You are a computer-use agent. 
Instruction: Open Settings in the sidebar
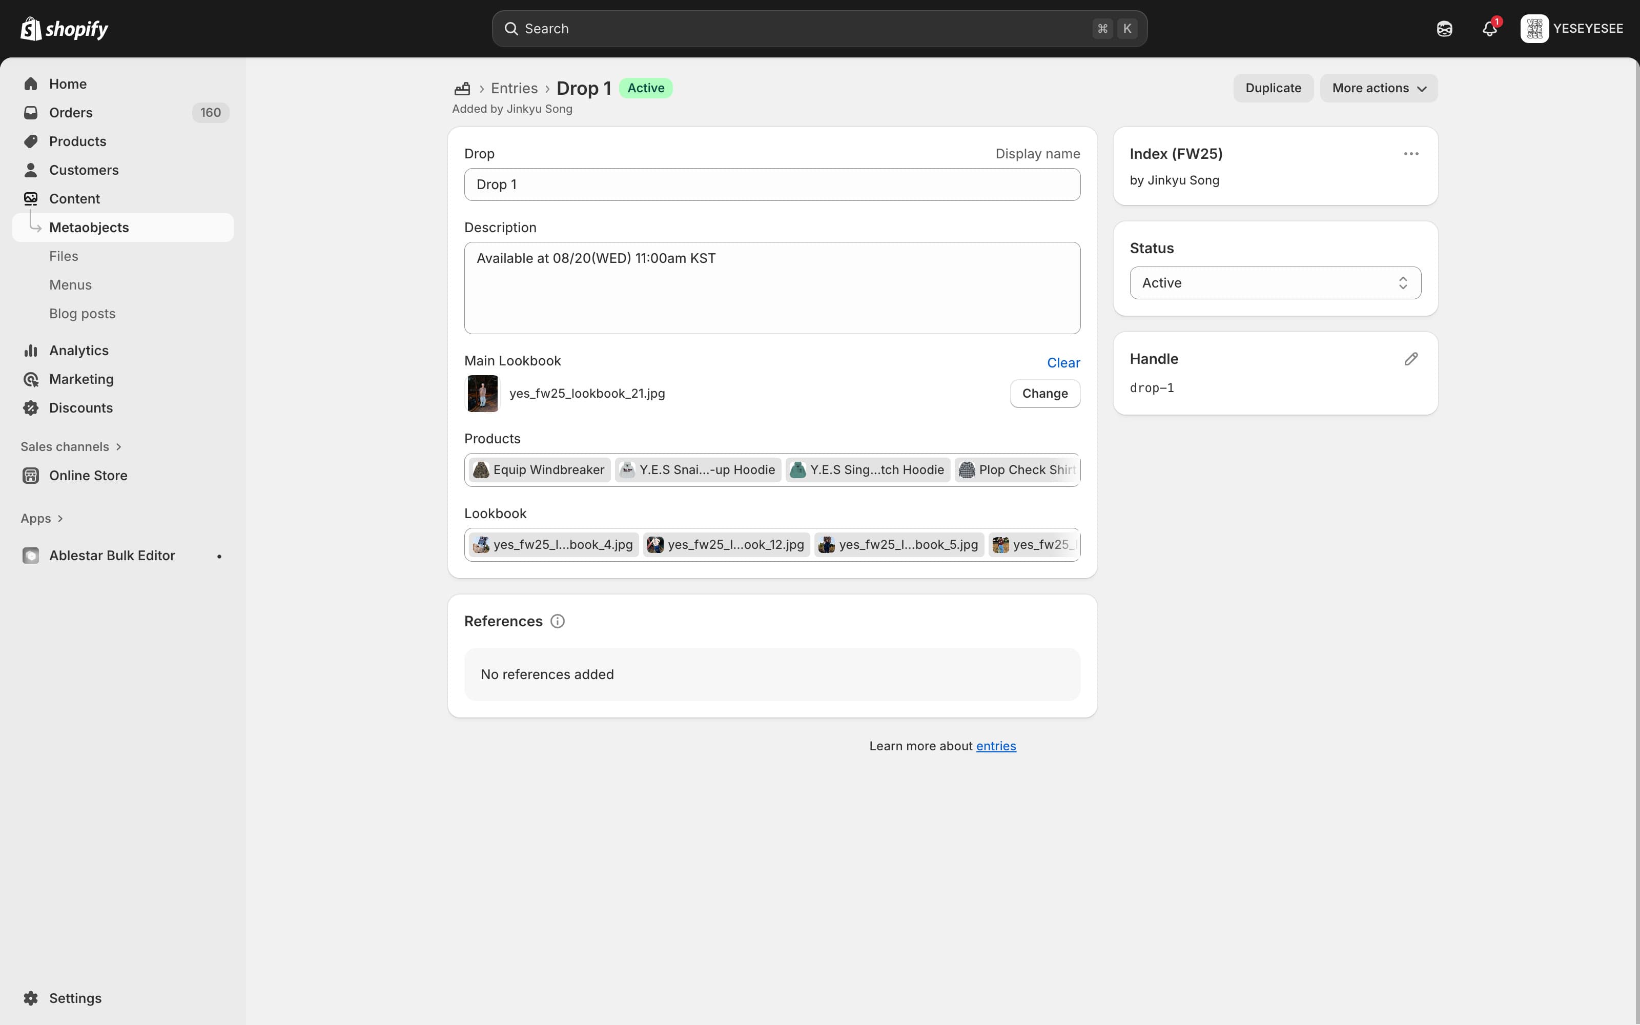74,998
